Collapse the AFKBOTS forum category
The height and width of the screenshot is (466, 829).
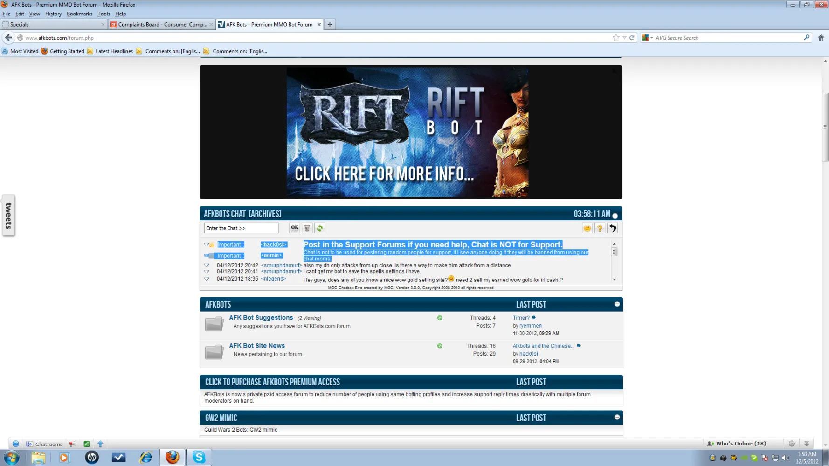(617, 304)
